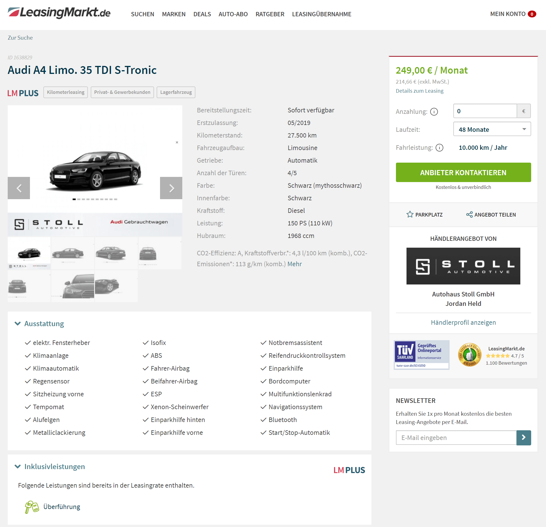Click the LM PLUS badge near title
546x527 pixels.
23,93
